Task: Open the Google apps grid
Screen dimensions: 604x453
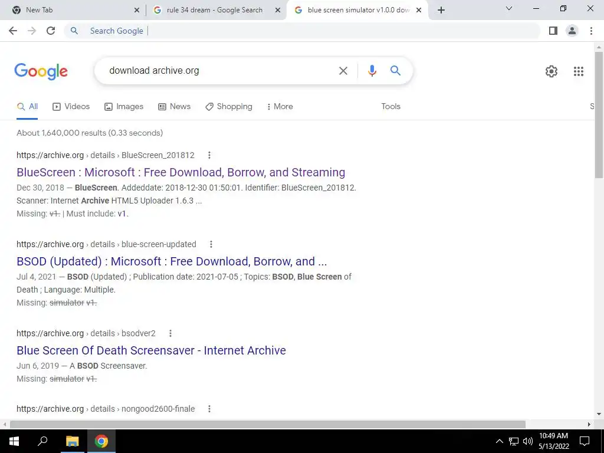Action: tap(579, 71)
